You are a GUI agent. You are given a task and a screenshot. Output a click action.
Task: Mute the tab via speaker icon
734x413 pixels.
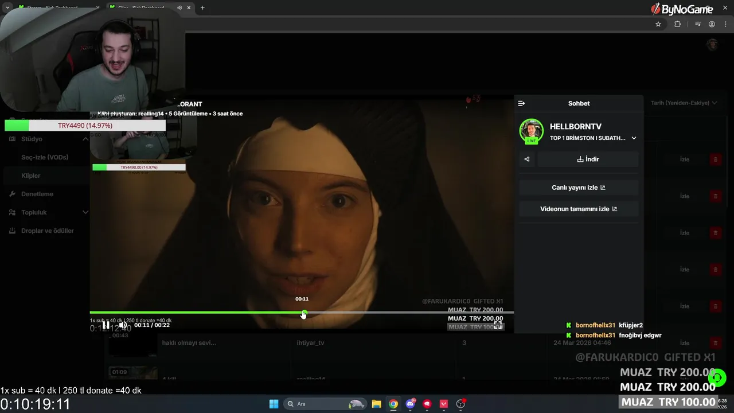click(179, 7)
